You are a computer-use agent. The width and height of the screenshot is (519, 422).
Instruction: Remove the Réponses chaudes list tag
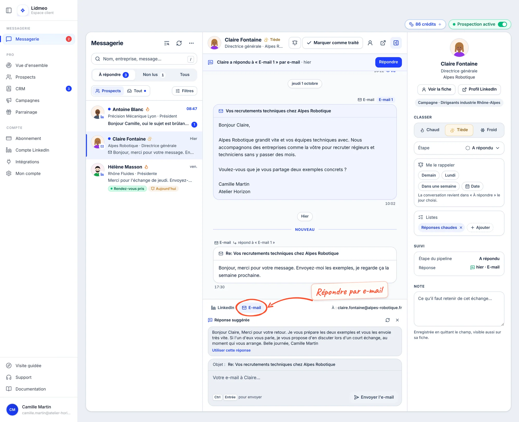(x=461, y=227)
